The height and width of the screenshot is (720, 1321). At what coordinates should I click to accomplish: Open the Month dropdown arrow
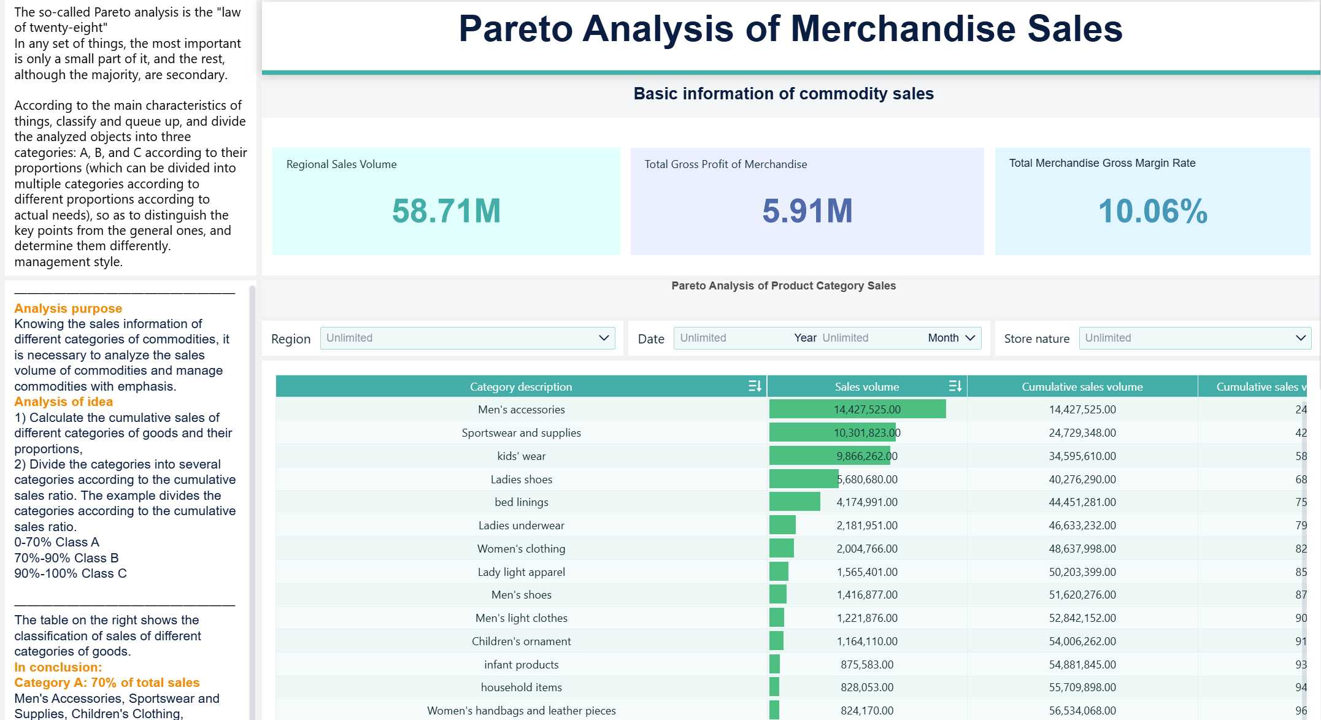click(x=970, y=338)
